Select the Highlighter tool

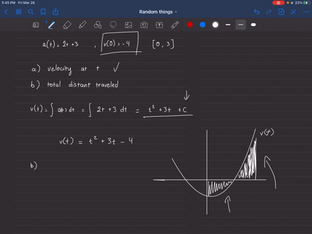coord(83,25)
